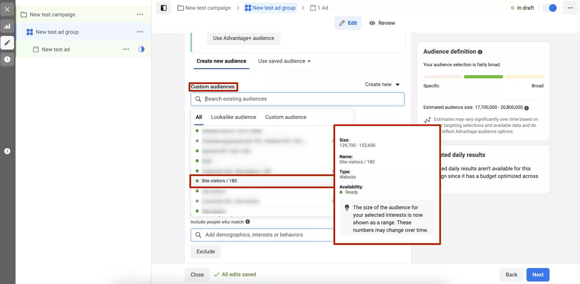Click the estimates trend icon
The width and height of the screenshot is (580, 284).
click(427, 121)
